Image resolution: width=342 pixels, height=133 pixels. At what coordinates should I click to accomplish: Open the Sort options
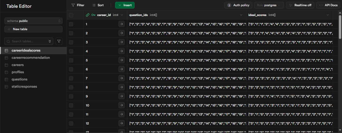pos(98,5)
